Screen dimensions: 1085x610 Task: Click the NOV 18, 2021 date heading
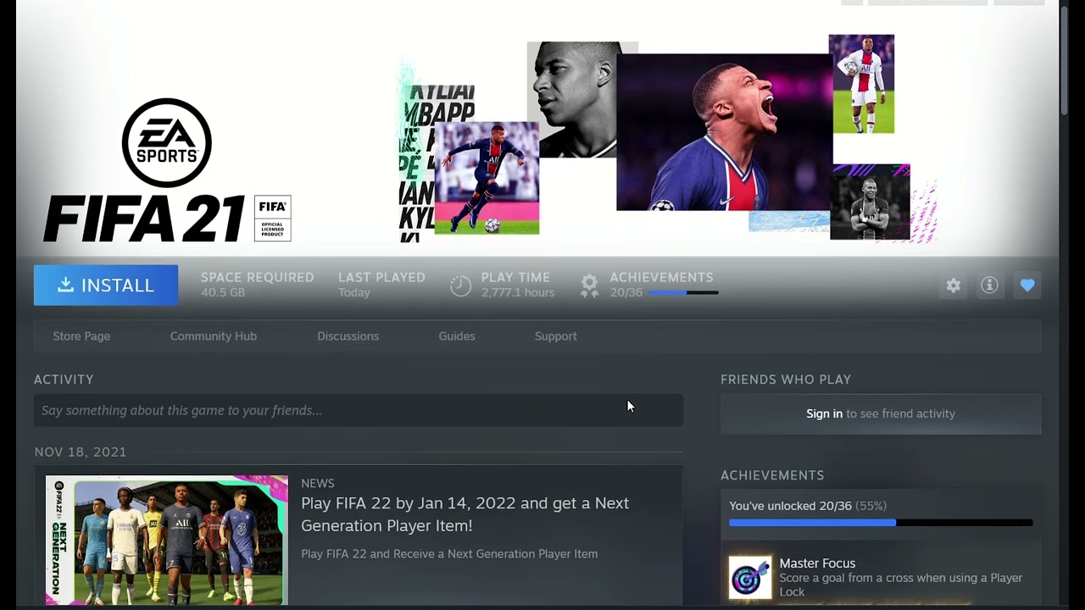click(81, 452)
